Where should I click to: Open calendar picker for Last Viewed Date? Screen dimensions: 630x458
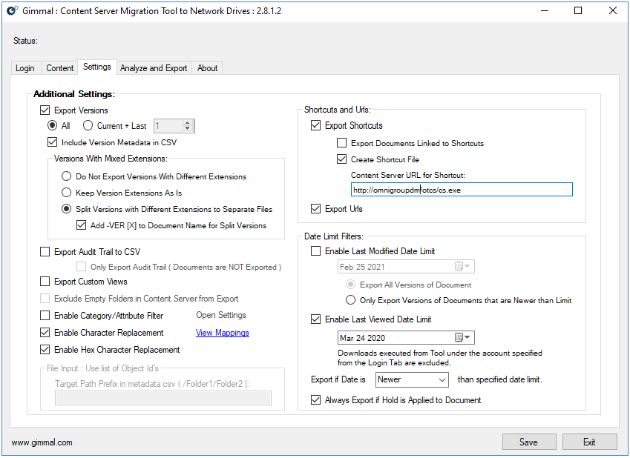[463, 338]
